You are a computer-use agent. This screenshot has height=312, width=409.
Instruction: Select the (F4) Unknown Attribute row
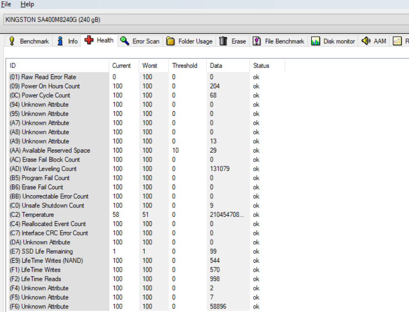click(x=146, y=288)
